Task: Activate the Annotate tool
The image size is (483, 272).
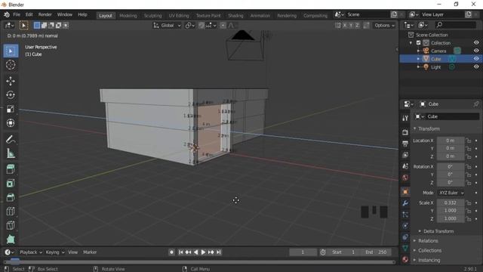Action: pos(11,139)
